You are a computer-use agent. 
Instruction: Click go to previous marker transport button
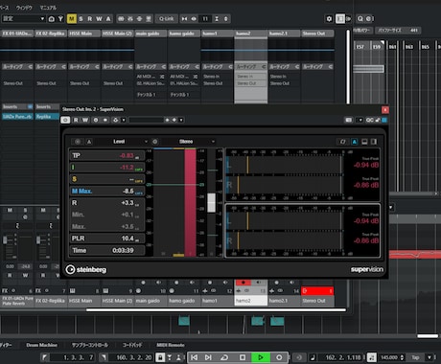click(x=194, y=357)
